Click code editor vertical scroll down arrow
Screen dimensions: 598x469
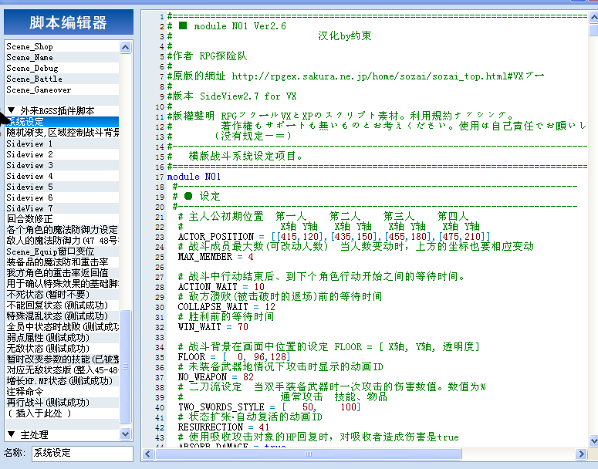coord(593,440)
